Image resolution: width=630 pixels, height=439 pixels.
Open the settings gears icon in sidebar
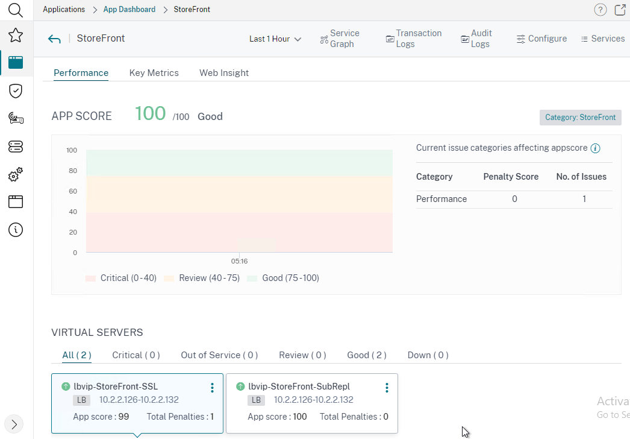16,175
